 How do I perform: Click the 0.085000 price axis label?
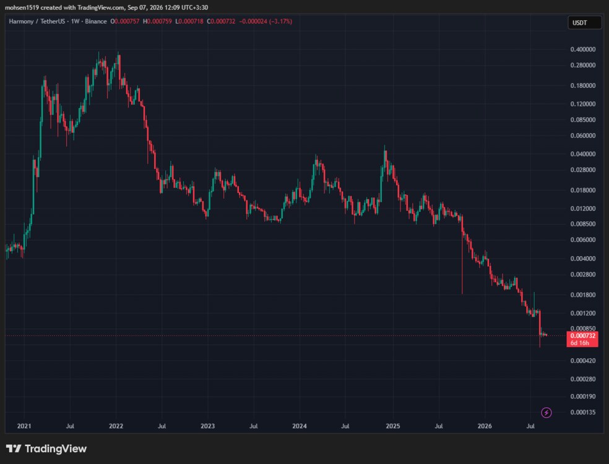pyautogui.click(x=582, y=119)
